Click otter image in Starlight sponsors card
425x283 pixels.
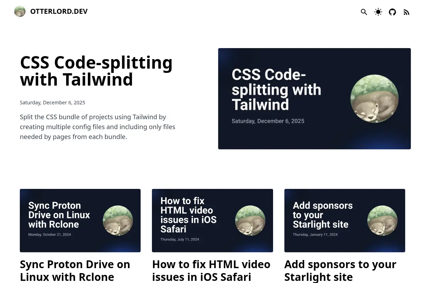tap(382, 220)
